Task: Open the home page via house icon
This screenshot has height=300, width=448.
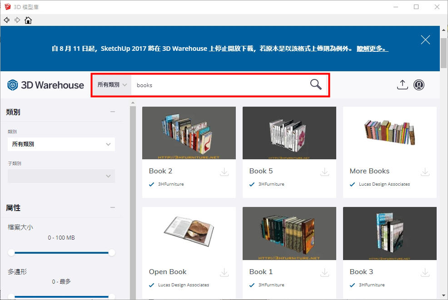Action: click(x=28, y=20)
